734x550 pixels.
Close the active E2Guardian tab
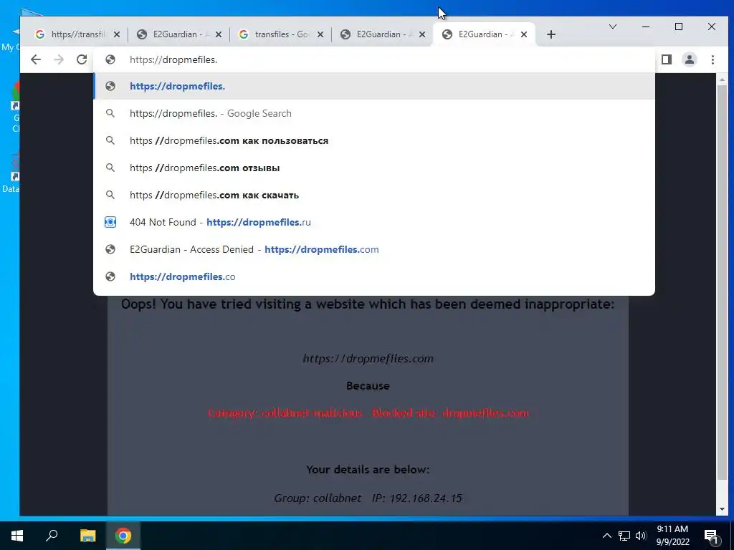coord(524,34)
